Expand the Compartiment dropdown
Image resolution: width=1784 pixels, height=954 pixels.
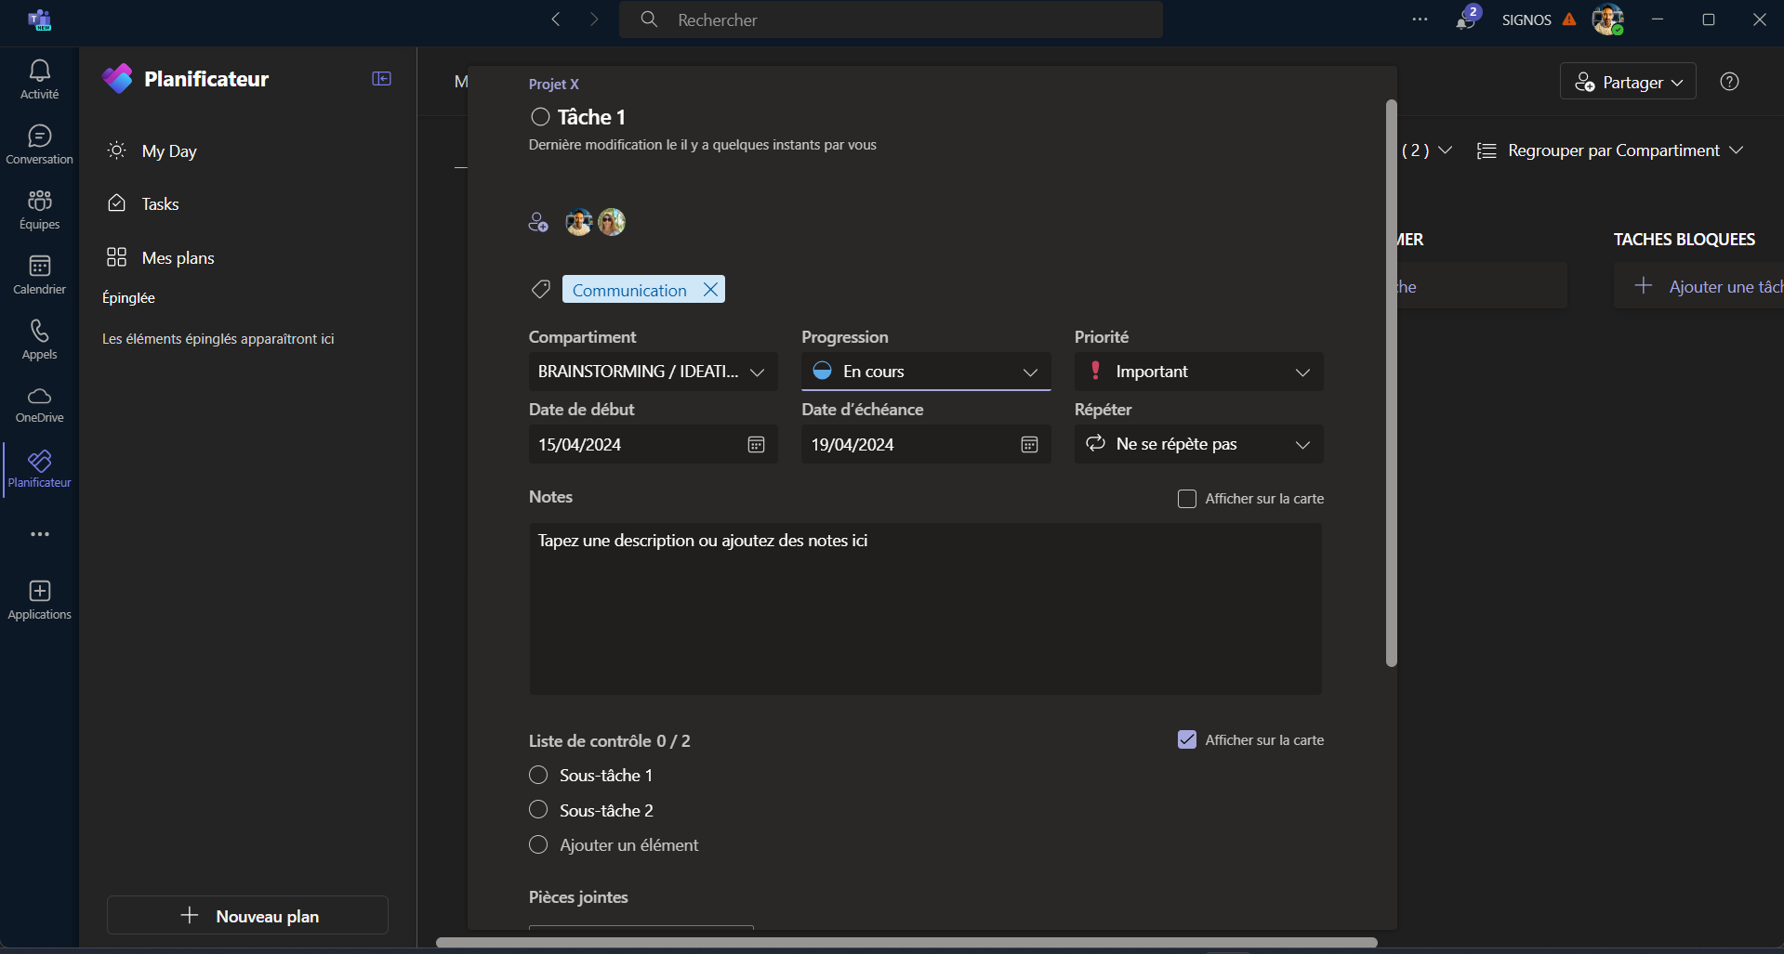click(653, 372)
